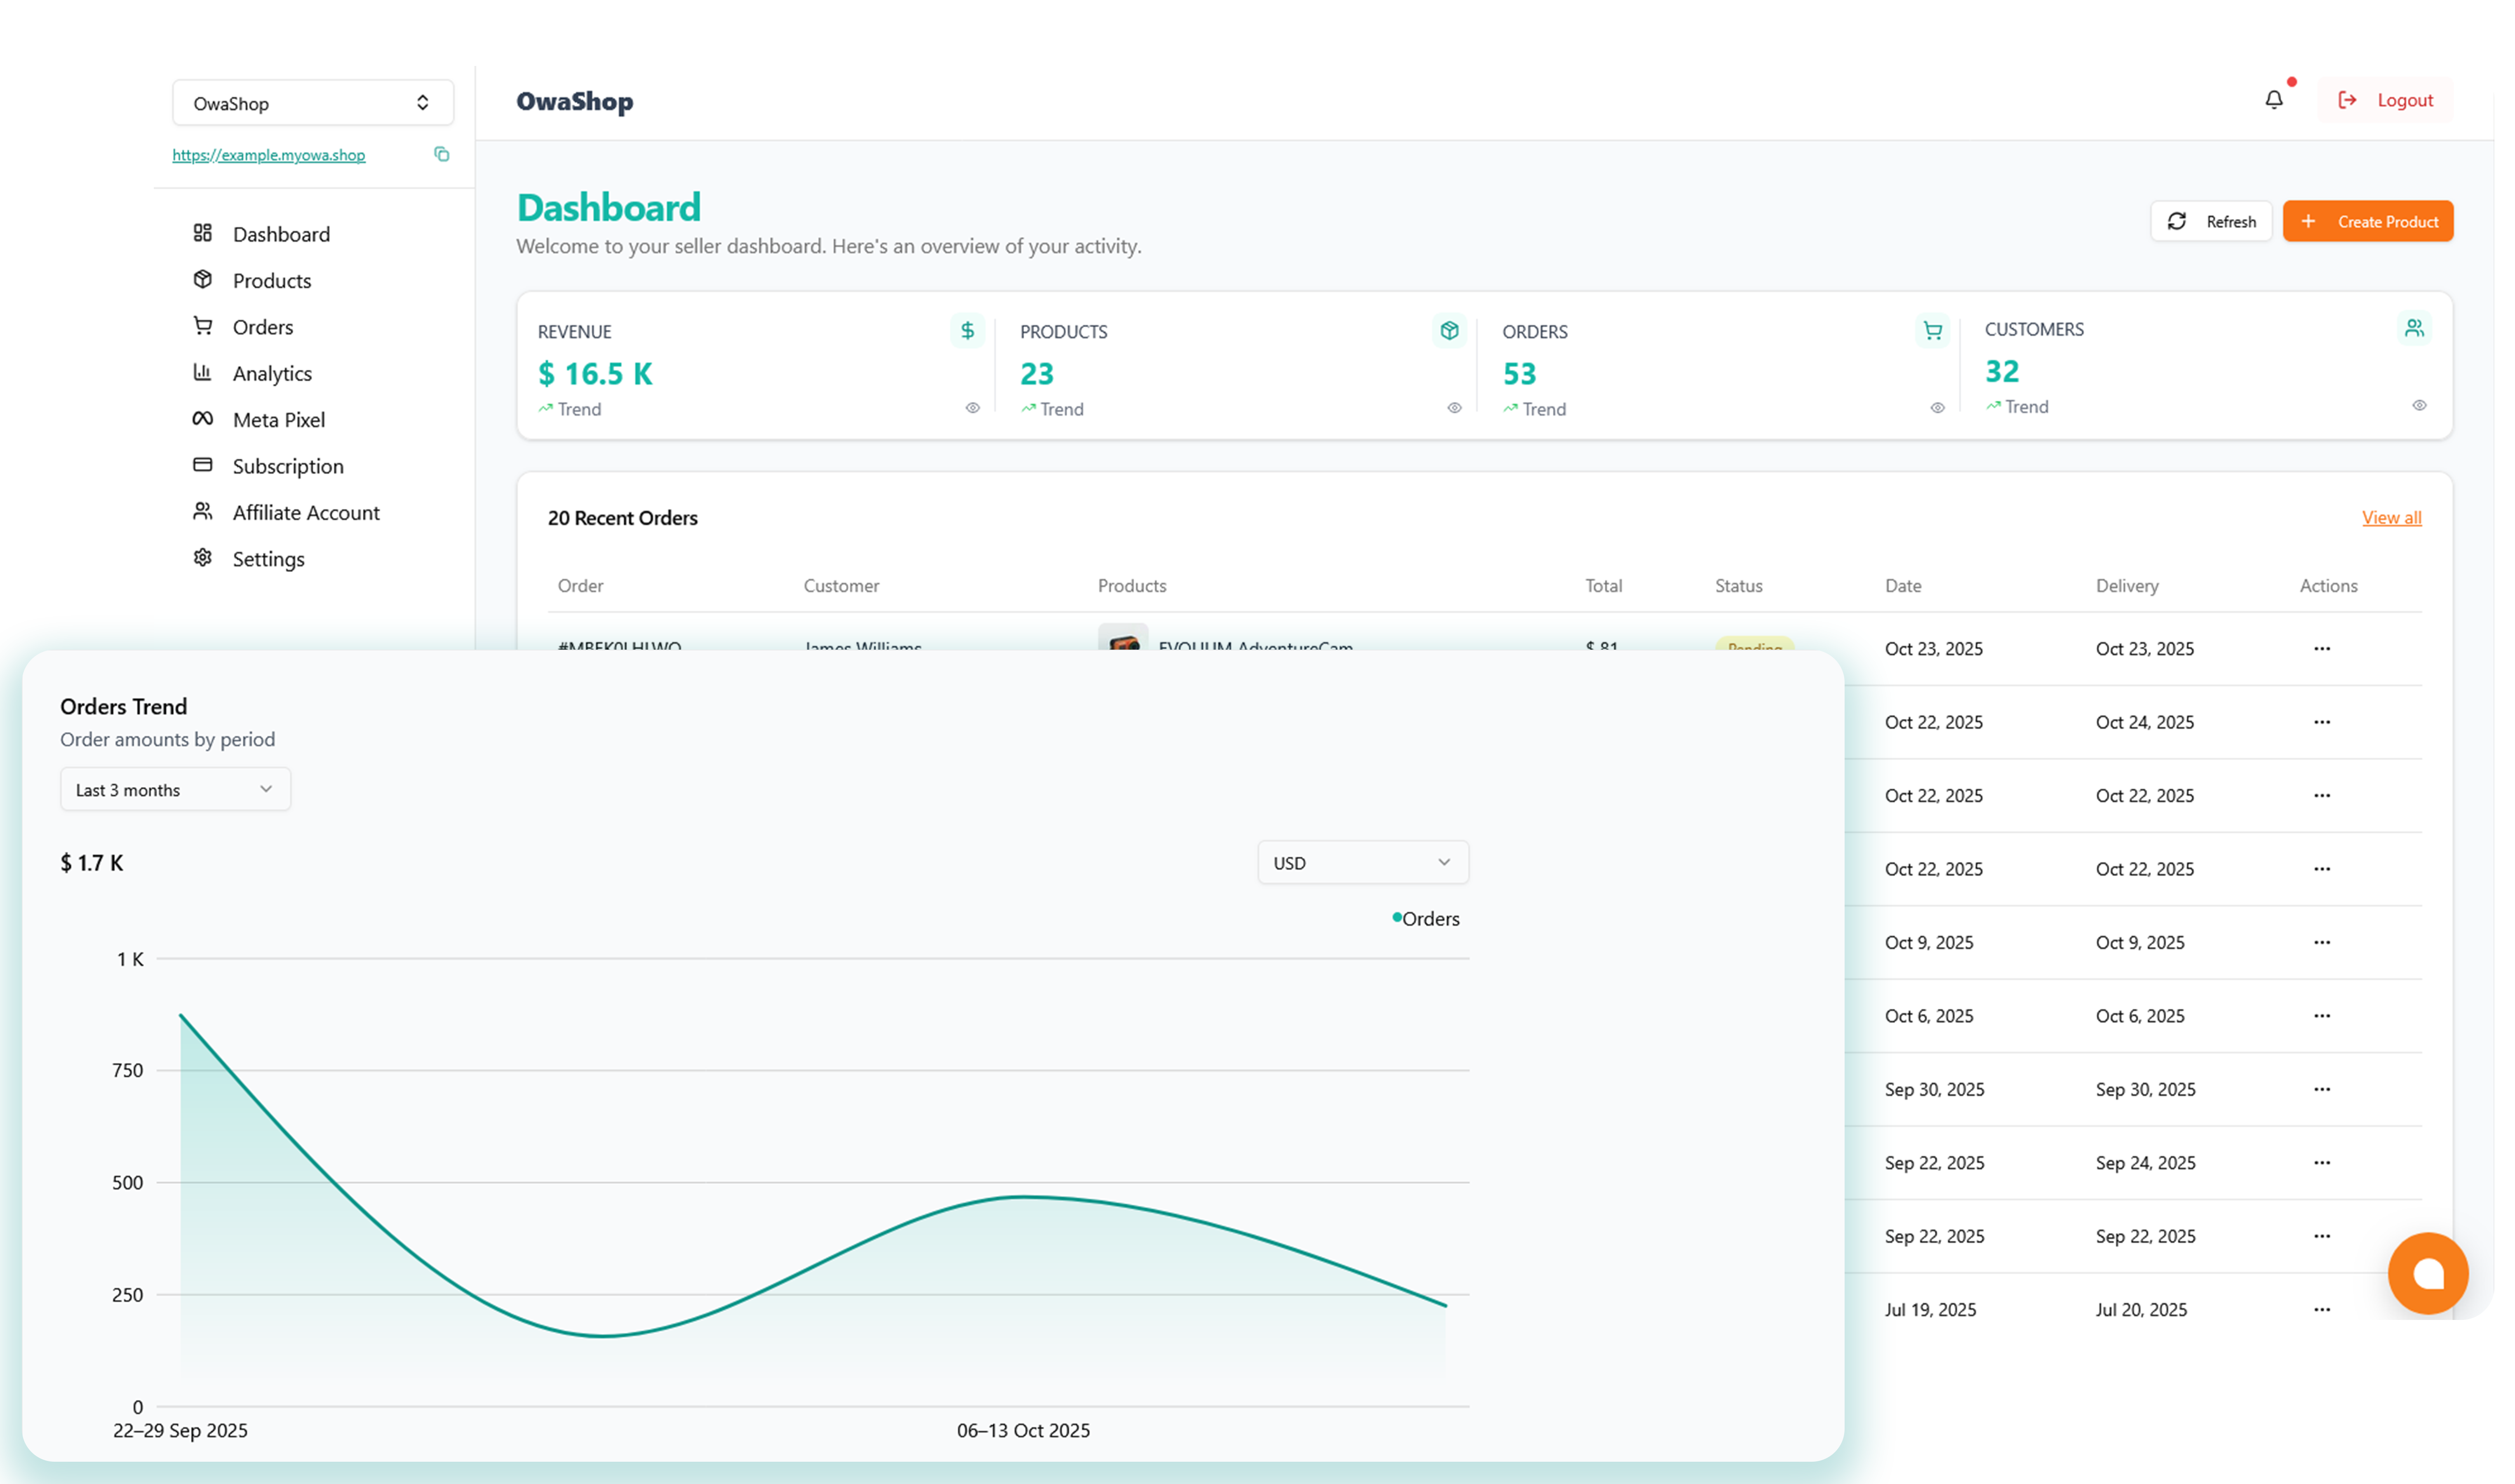Click the '06–13 Oct 2025' axis label
Image resolution: width=2515 pixels, height=1484 pixels.
(1023, 1431)
